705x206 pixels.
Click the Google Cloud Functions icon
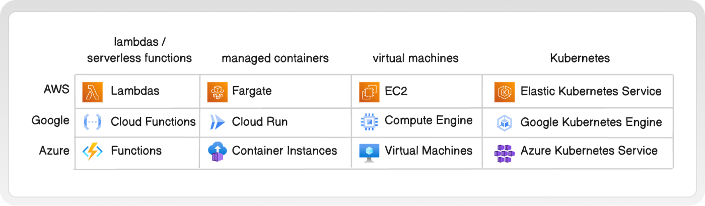(93, 121)
